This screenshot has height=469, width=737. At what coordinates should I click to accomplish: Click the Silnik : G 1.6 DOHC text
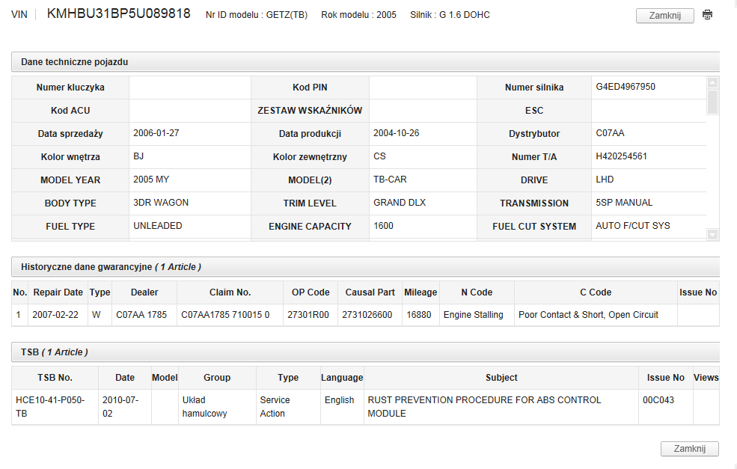[450, 15]
